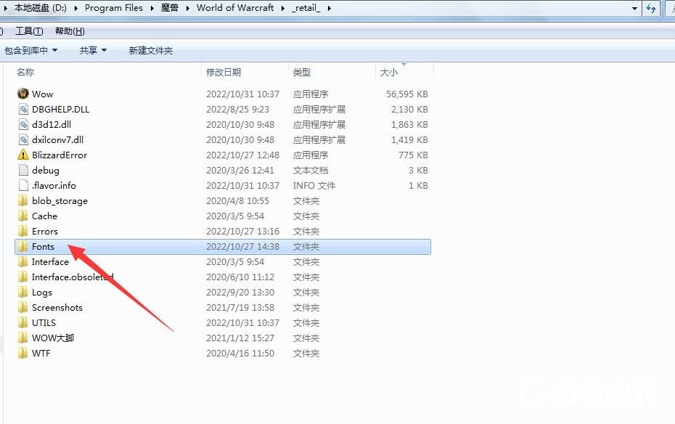Click the _retail_ breadcrumb segment
675x424 pixels.
306,8
